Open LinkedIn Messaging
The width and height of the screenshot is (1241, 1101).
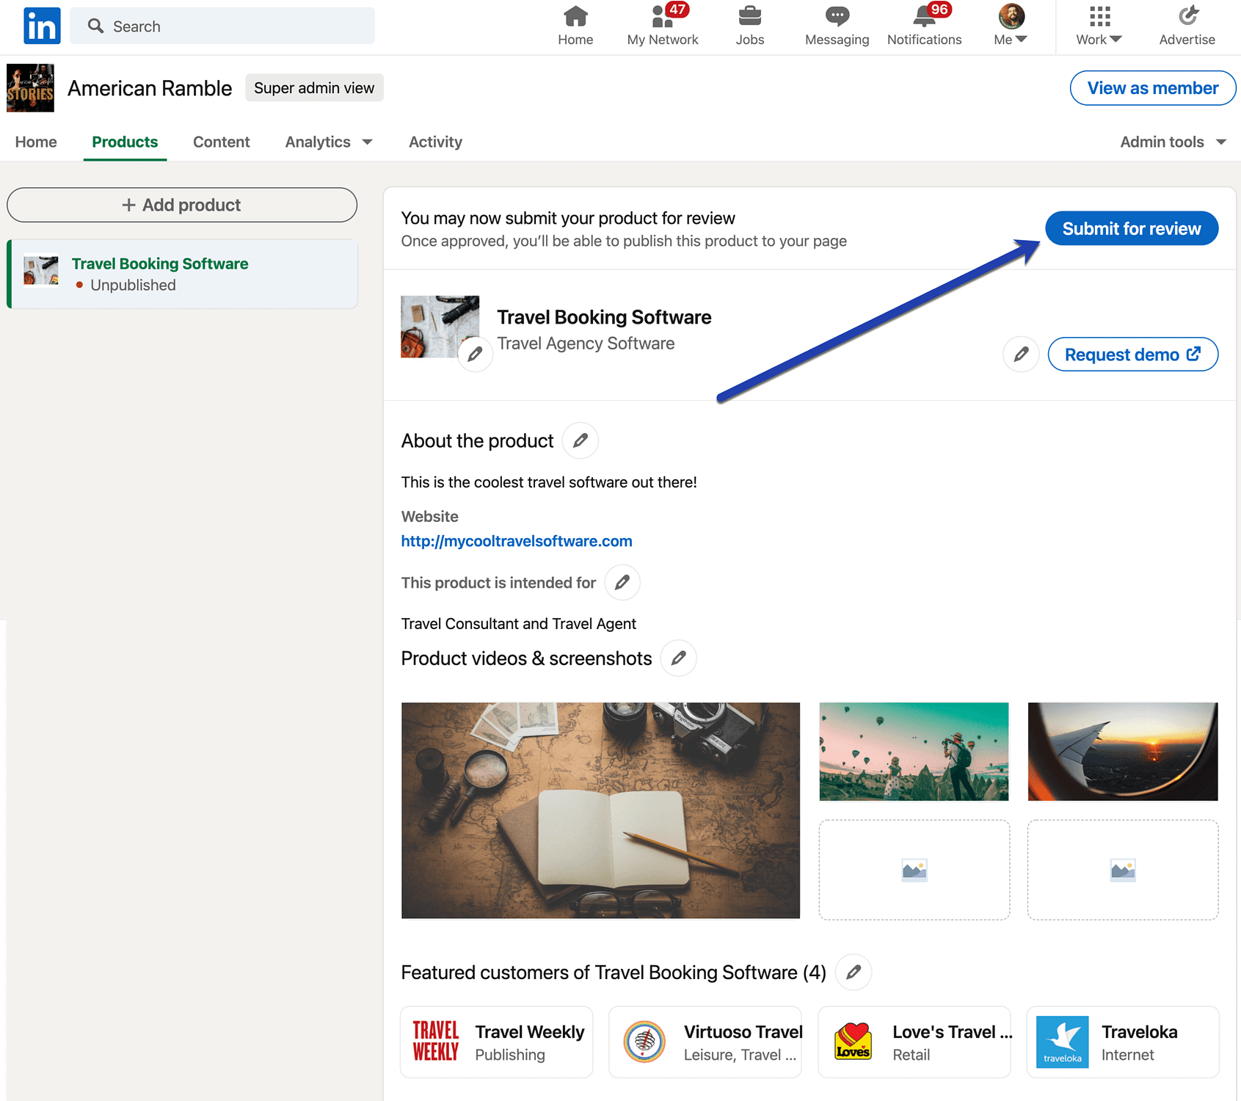pyautogui.click(x=836, y=26)
